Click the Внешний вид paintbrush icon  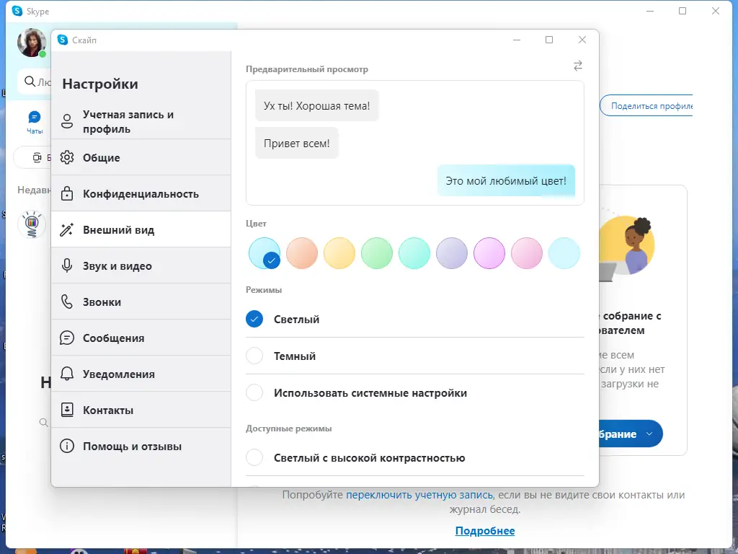pyautogui.click(x=66, y=229)
